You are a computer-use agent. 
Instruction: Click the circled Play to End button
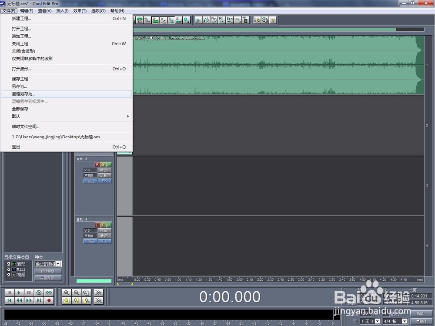click(x=39, y=293)
